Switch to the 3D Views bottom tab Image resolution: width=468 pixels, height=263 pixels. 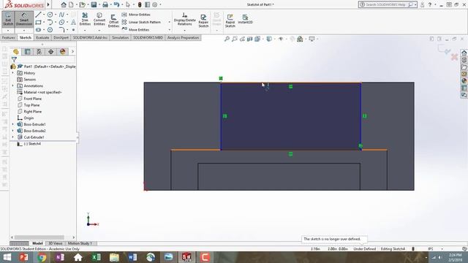point(56,243)
